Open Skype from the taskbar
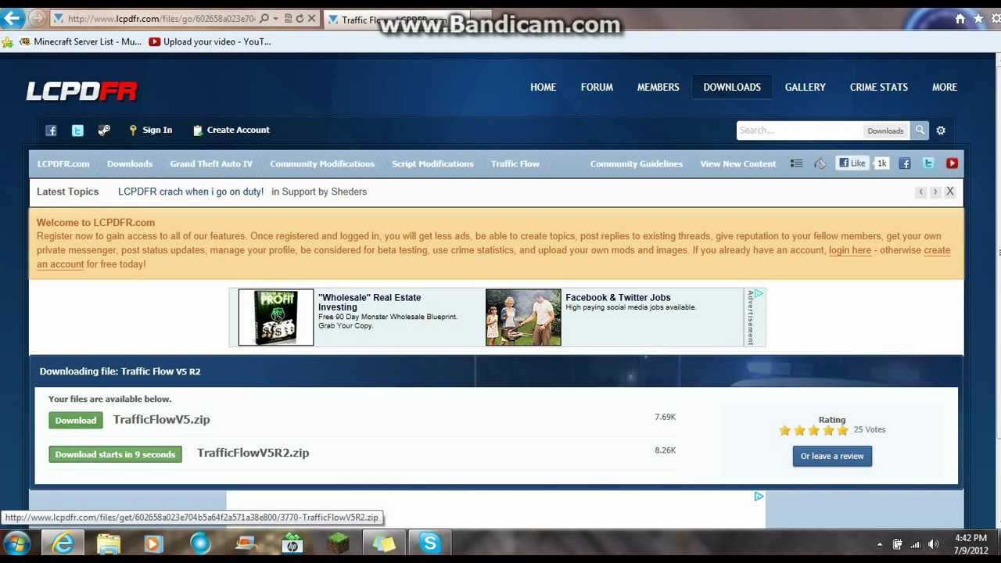 (x=429, y=543)
